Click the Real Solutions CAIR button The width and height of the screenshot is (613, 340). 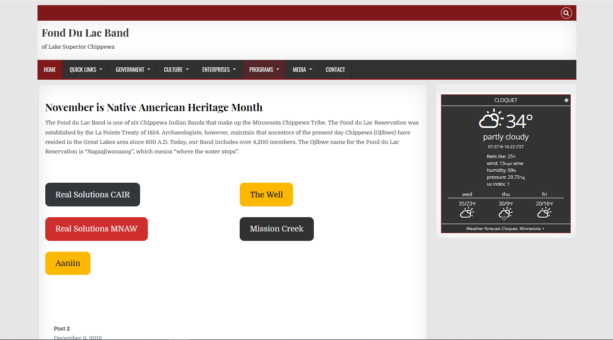[93, 195]
